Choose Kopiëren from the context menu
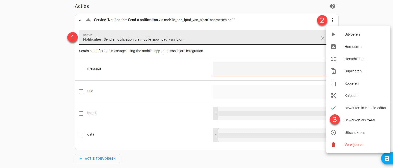This screenshot has height=168, width=393. [x=351, y=83]
